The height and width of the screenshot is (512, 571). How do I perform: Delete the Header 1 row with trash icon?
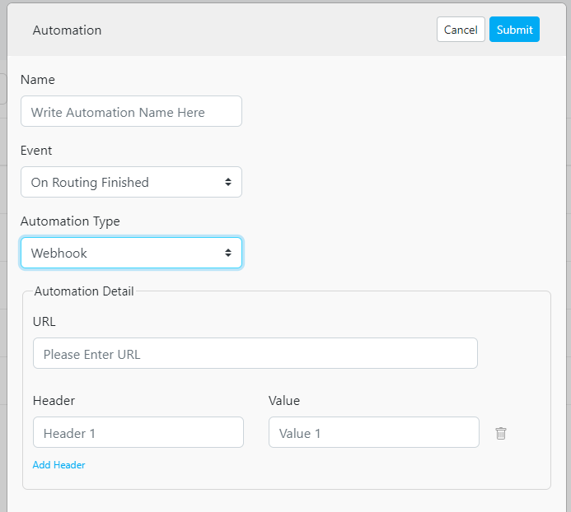(501, 433)
